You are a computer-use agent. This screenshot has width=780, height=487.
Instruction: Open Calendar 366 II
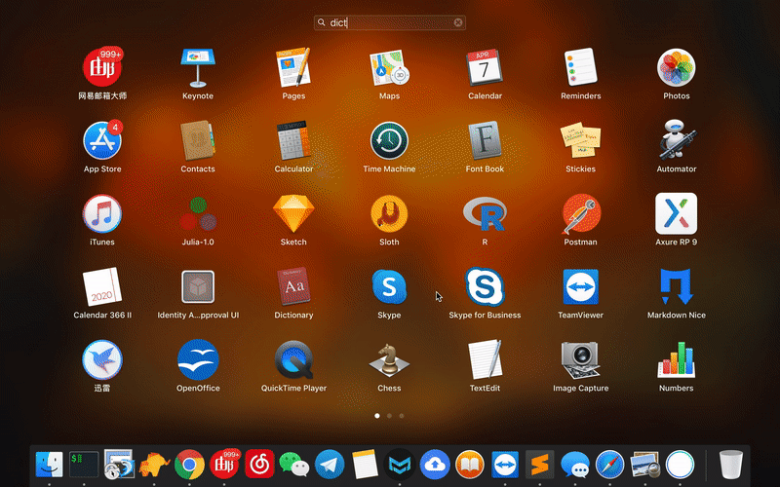point(102,286)
